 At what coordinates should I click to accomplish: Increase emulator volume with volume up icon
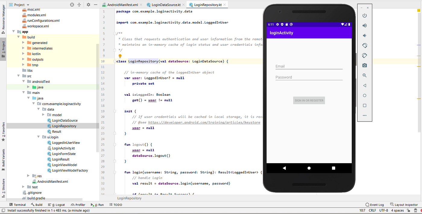(x=364, y=25)
